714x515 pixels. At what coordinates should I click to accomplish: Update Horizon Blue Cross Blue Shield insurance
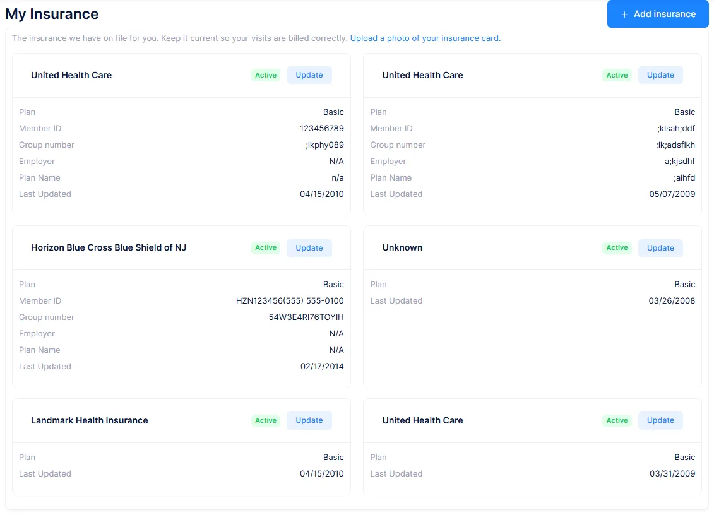pyautogui.click(x=309, y=247)
